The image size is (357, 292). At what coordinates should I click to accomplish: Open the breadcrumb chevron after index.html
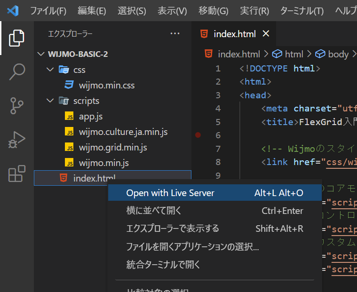[x=266, y=54]
